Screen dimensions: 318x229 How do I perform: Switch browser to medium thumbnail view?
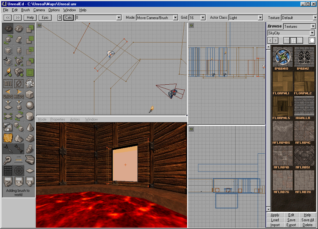pyautogui.click(x=293, y=40)
